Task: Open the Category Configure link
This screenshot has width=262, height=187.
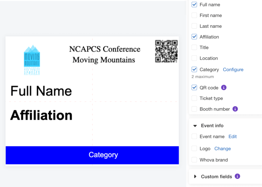Action: pos(233,69)
